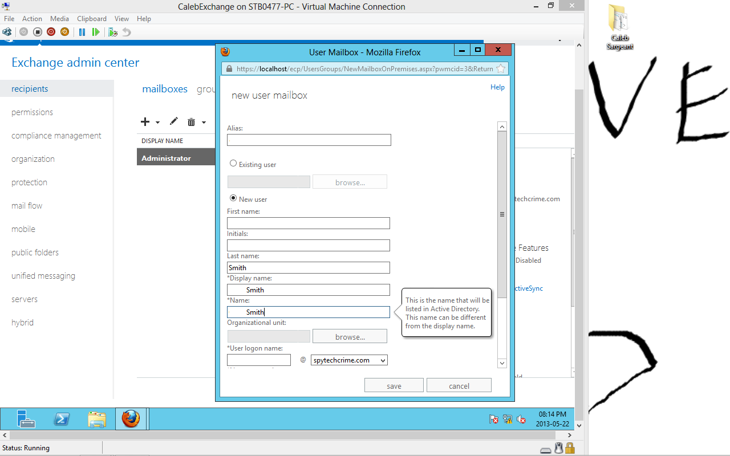730x456 pixels.
Task: Open the Help link in mailbox dialog
Action: (x=497, y=87)
